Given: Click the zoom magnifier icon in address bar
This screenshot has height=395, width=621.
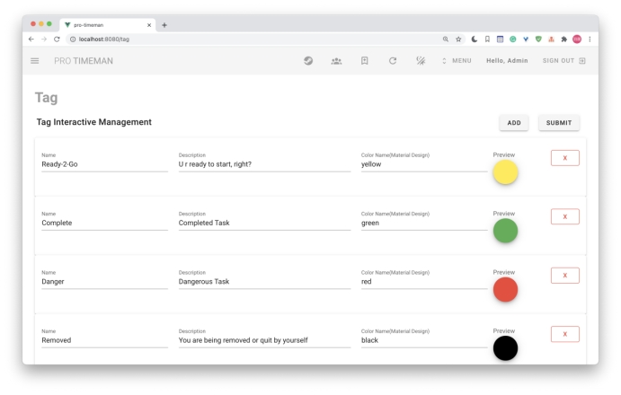Looking at the screenshot, I should click(446, 39).
